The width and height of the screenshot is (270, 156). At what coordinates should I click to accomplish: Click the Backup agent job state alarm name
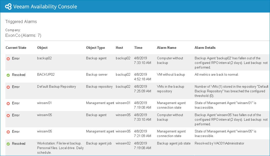point(174,143)
